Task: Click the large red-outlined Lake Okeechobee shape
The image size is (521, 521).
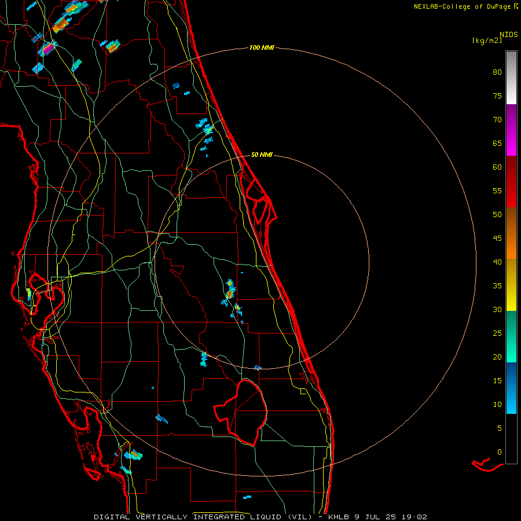Action: coord(242,412)
